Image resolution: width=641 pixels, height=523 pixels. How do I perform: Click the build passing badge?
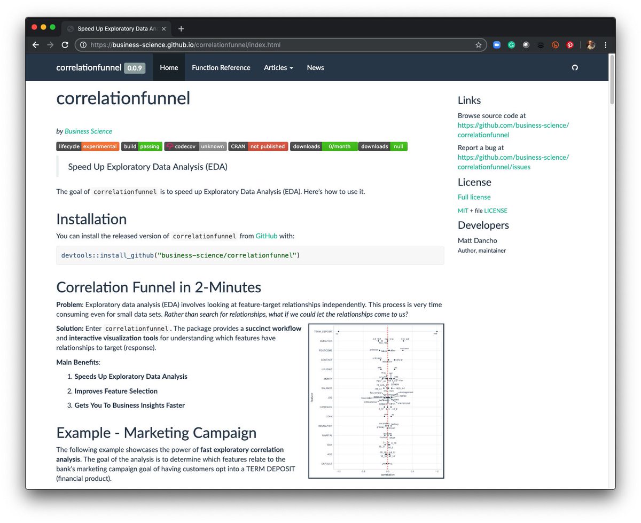point(142,146)
